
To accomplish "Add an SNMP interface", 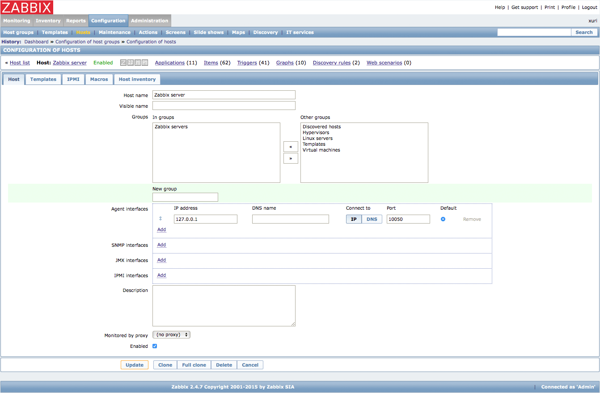I will pos(161,245).
